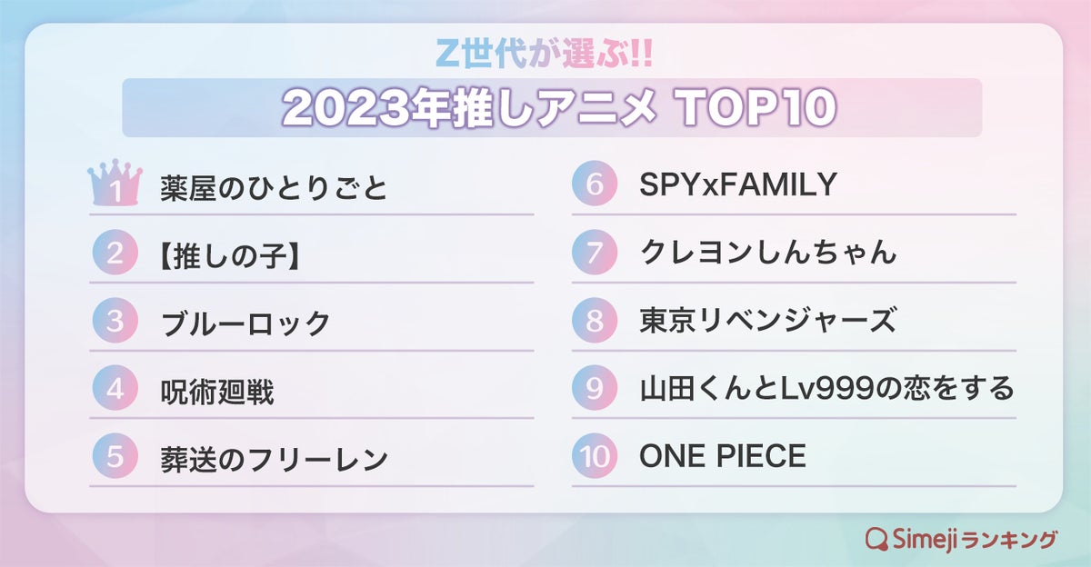Screen dimensions: 1091x567
Task: Select the ONE PIECE entry
Action: 722,457
